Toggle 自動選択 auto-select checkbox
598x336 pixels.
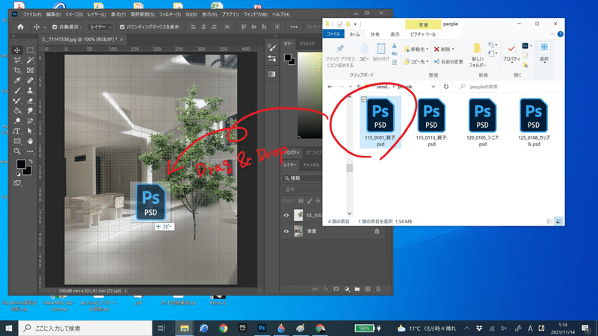coord(55,27)
